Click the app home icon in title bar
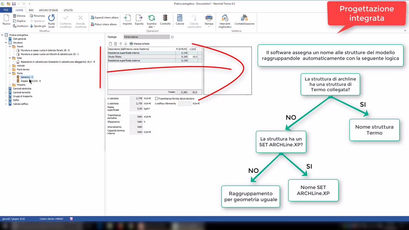 [x=3, y=4]
